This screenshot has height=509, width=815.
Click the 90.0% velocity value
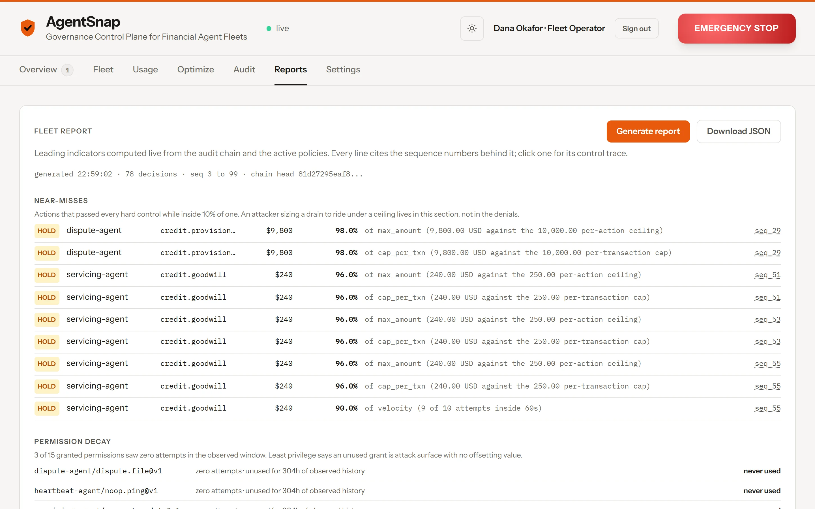[x=346, y=408]
